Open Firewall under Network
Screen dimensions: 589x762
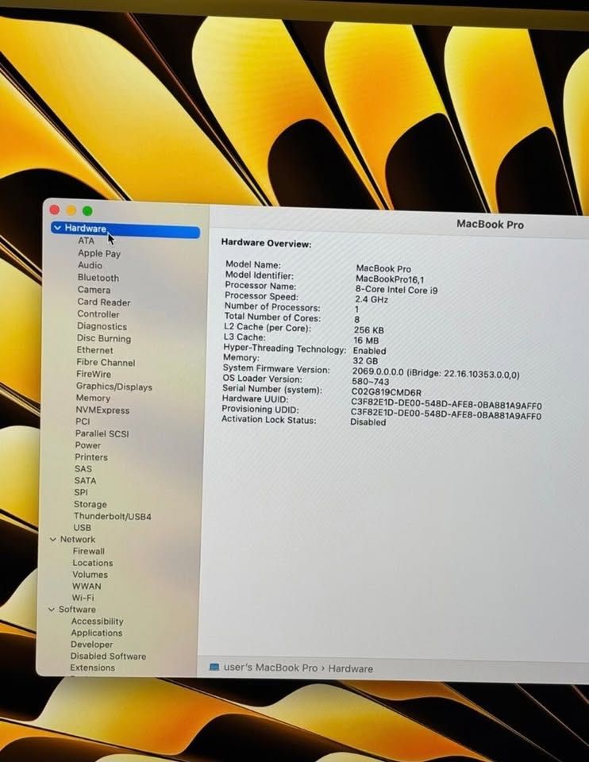point(88,551)
